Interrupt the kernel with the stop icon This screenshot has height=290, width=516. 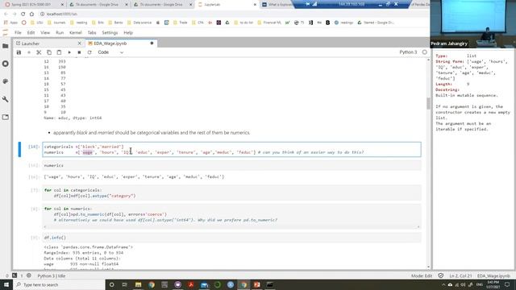(x=79, y=52)
